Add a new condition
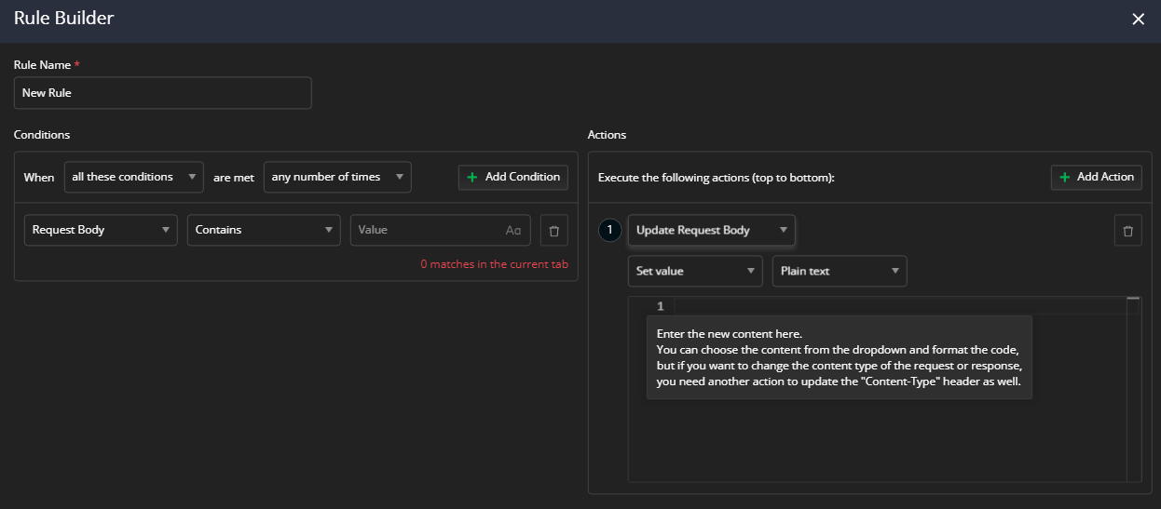Viewport: 1161px width, 509px height. click(x=513, y=177)
